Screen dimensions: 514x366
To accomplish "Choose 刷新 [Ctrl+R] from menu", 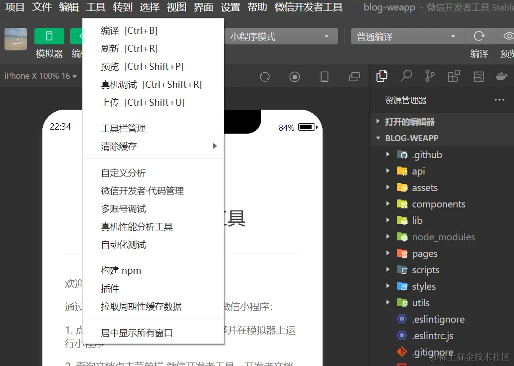I will pos(153,48).
